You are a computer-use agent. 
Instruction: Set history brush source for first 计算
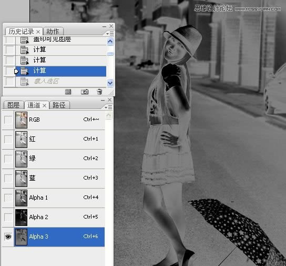(x=9, y=50)
